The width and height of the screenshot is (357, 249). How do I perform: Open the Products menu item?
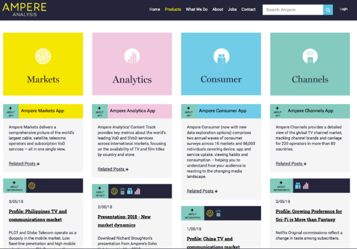tap(173, 9)
